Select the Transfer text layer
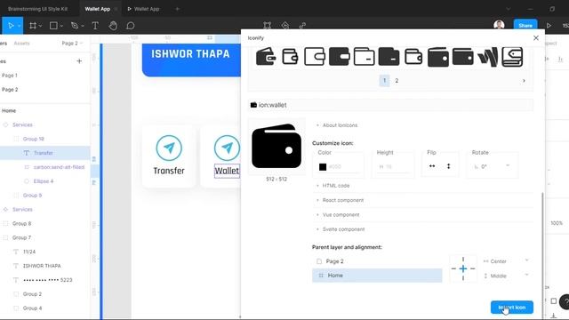569x320 pixels. click(44, 153)
